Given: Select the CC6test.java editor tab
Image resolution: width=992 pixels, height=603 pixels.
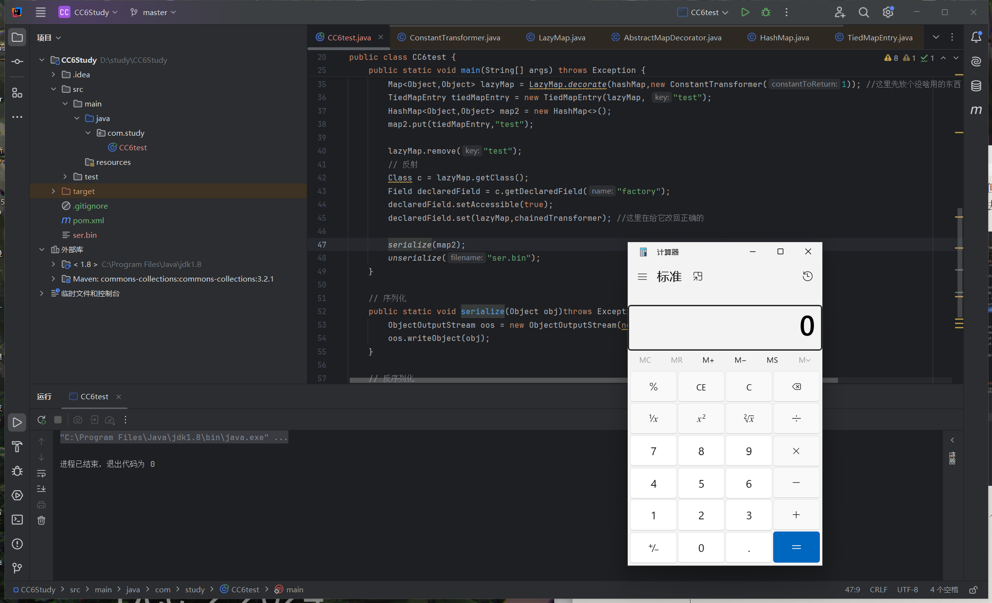Looking at the screenshot, I should (x=347, y=37).
